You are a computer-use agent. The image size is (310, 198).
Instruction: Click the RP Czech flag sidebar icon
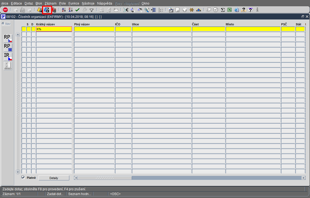point(8,39)
